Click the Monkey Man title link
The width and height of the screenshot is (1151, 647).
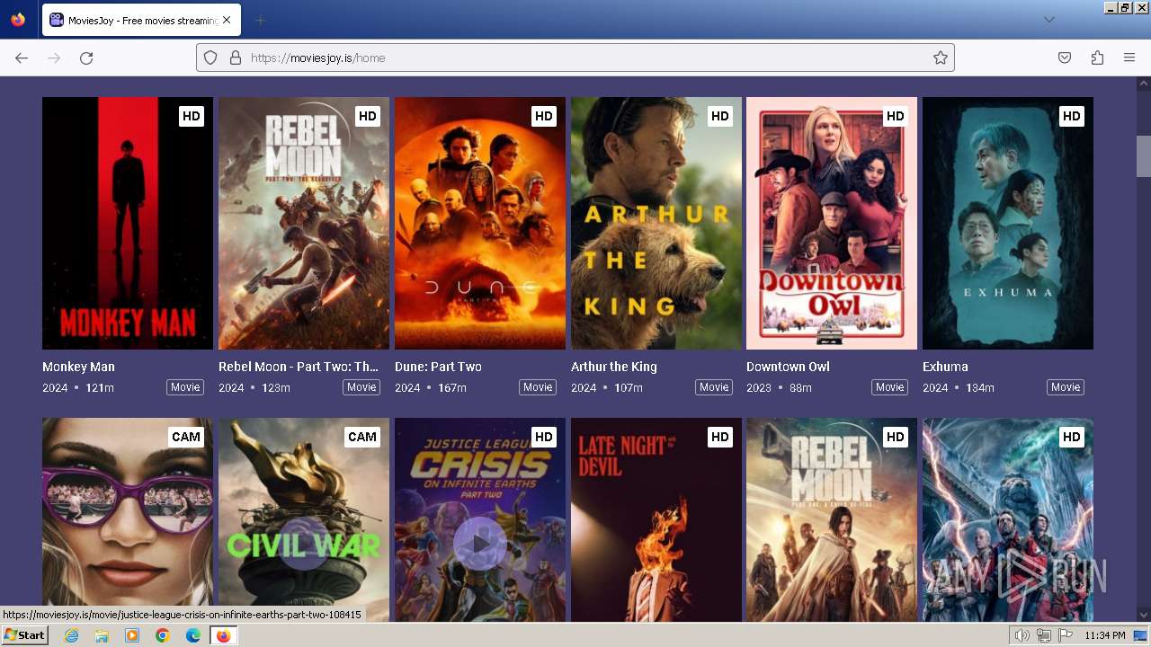[x=78, y=367]
